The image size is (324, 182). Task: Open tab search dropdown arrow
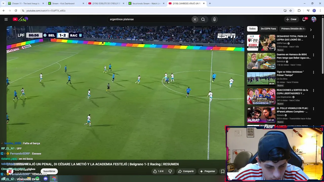point(4,3)
